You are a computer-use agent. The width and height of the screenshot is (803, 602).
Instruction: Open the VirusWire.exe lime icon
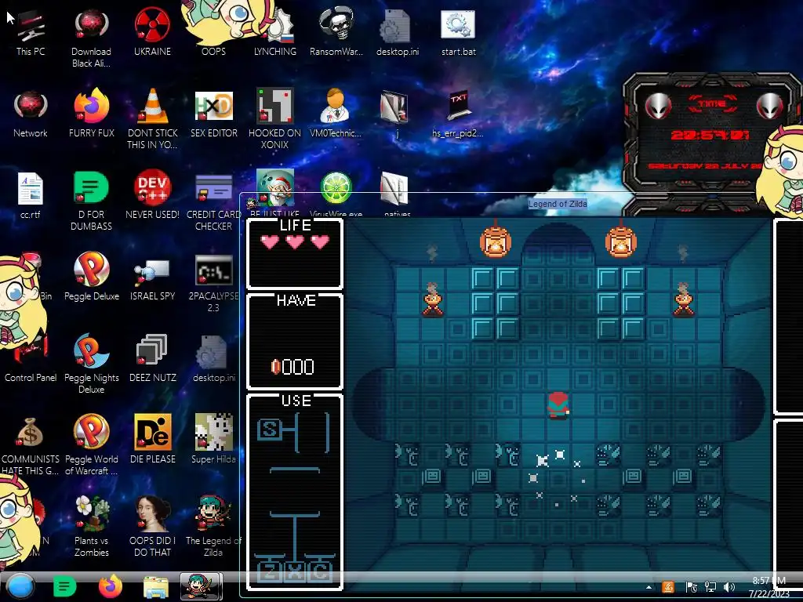[x=336, y=195]
